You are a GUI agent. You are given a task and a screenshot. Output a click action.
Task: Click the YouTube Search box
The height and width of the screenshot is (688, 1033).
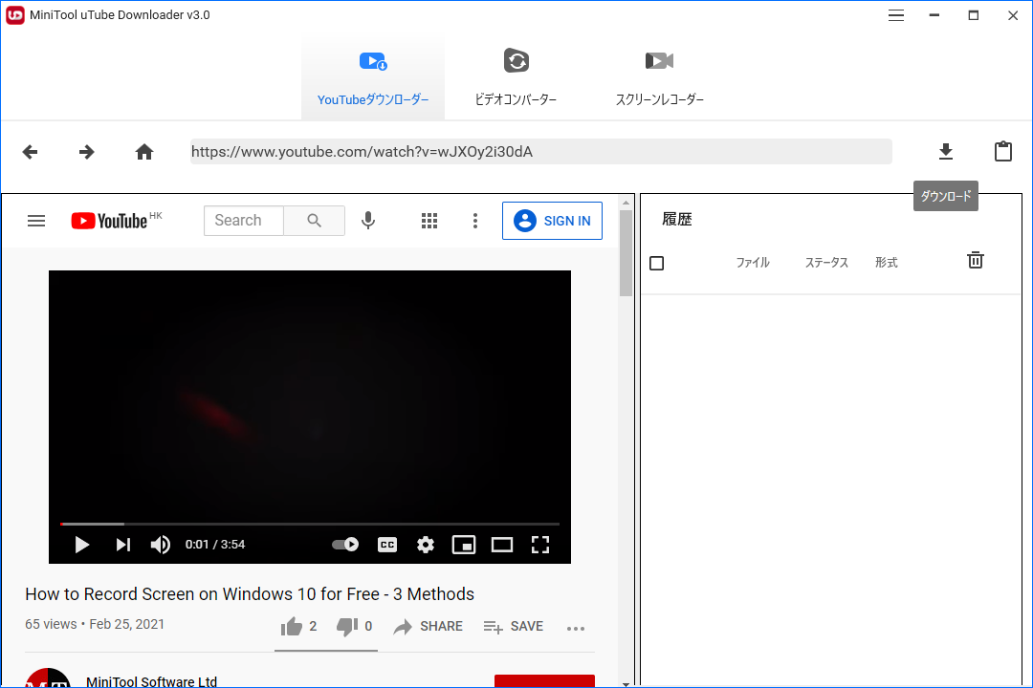[x=243, y=221]
